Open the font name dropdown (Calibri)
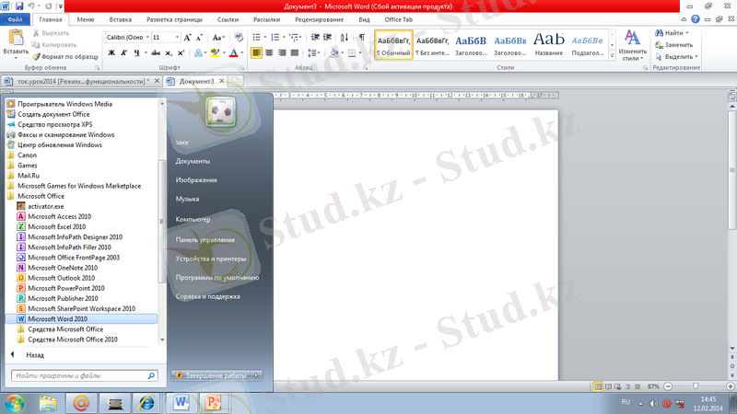This screenshot has height=414, width=737. pyautogui.click(x=127, y=37)
